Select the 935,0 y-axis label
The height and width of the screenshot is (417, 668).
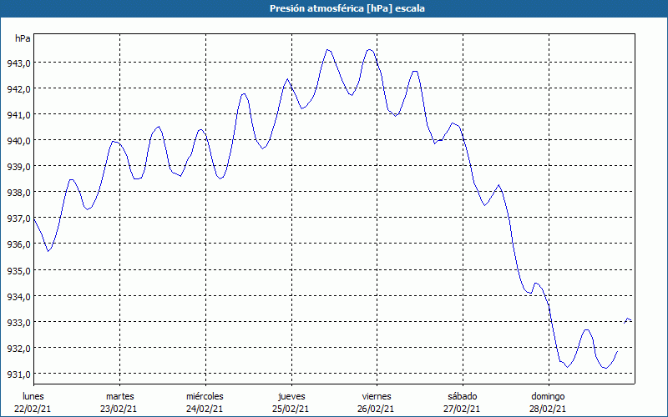pyautogui.click(x=18, y=270)
